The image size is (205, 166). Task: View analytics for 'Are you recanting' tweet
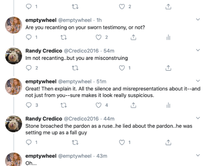[x=168, y=37]
